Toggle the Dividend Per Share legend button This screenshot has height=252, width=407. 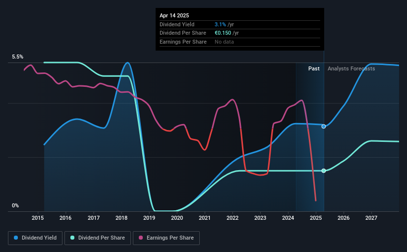click(x=98, y=238)
